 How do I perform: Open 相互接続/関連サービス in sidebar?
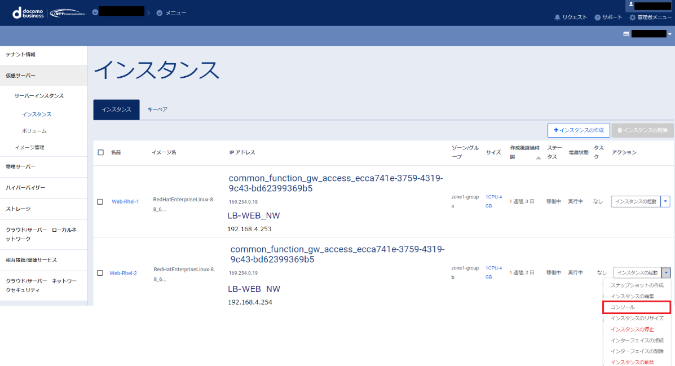[43, 260]
